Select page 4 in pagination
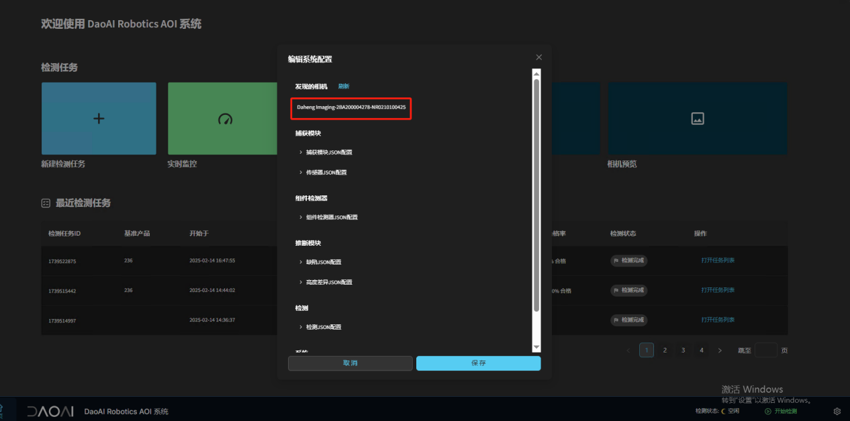 701,350
